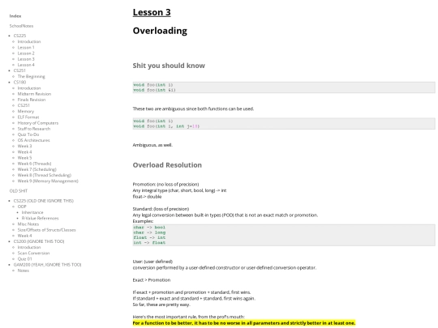Go to Week 3 notes

[x=24, y=146]
